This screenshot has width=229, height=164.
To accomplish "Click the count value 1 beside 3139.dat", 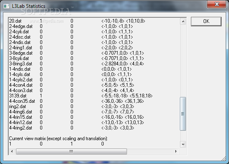I will (x=41, y=96).
